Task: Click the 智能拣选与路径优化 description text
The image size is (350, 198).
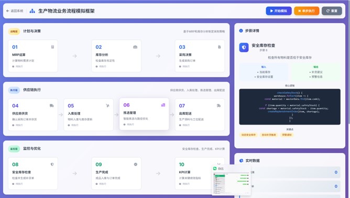Action: (x=136, y=118)
